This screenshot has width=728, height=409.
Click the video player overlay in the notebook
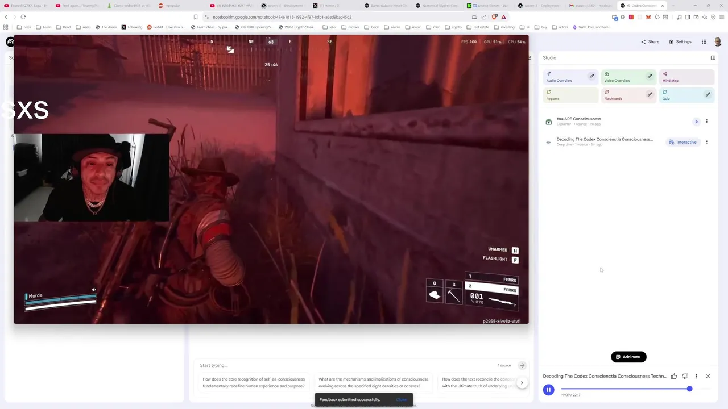pyautogui.click(x=271, y=180)
